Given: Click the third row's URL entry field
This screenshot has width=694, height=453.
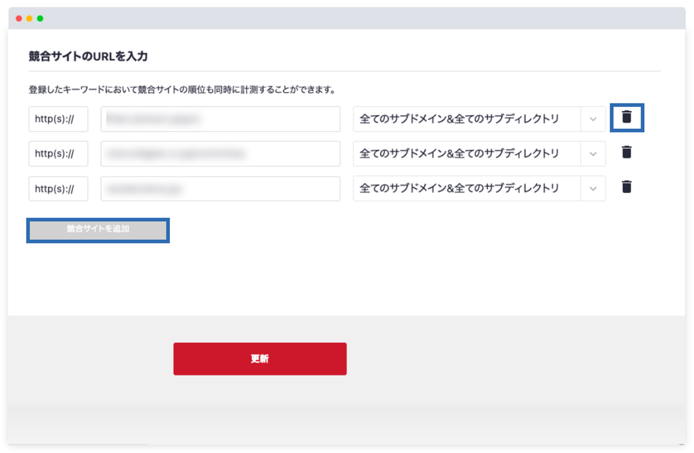Looking at the screenshot, I should (220, 188).
